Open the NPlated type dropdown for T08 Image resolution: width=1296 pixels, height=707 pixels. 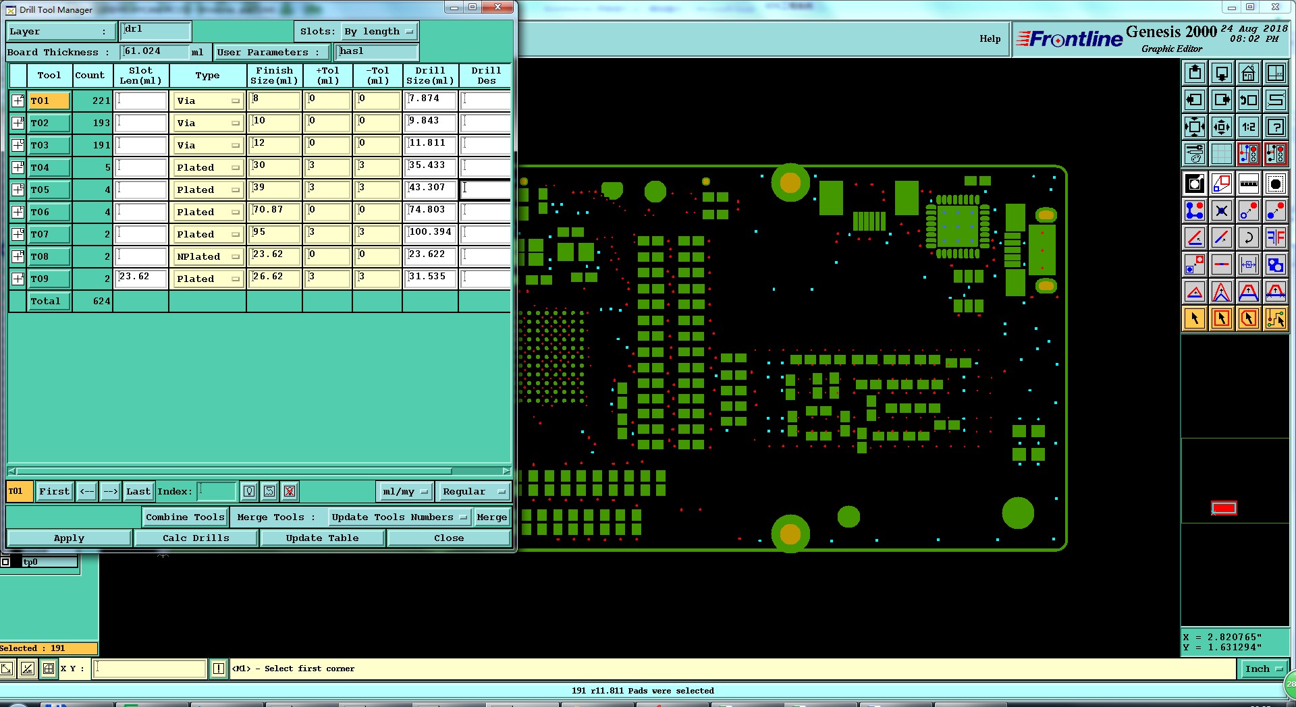click(x=208, y=256)
